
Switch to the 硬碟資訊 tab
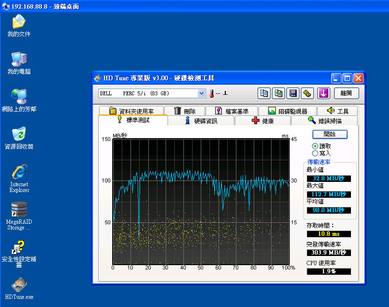(x=201, y=120)
